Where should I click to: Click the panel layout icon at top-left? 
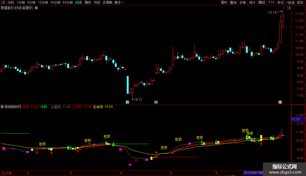click(x=3, y=2)
